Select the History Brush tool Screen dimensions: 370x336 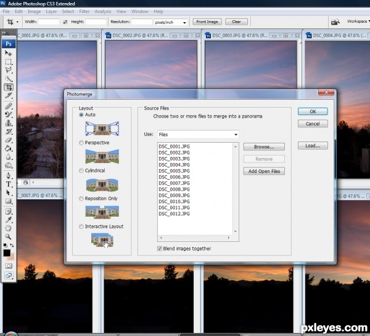click(x=8, y=132)
